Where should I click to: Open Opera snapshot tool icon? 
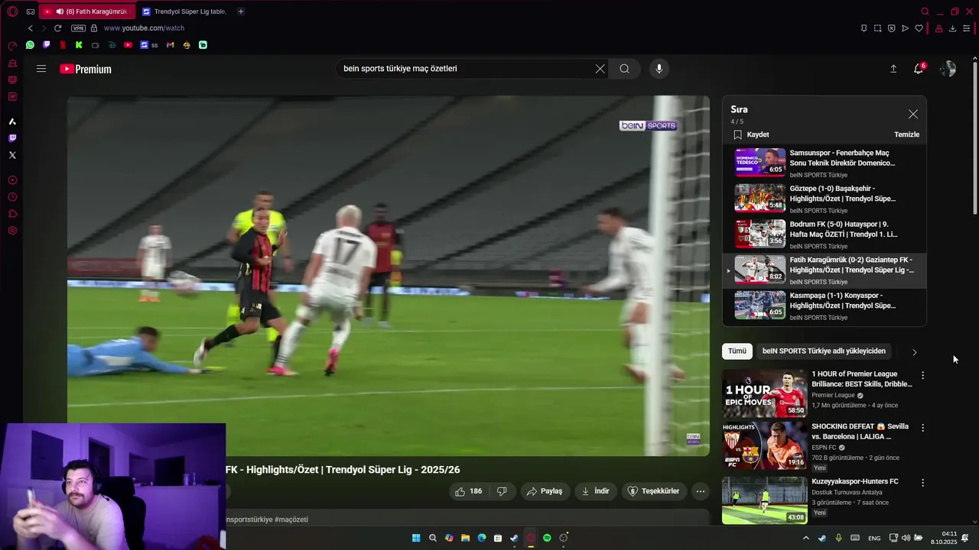(877, 28)
